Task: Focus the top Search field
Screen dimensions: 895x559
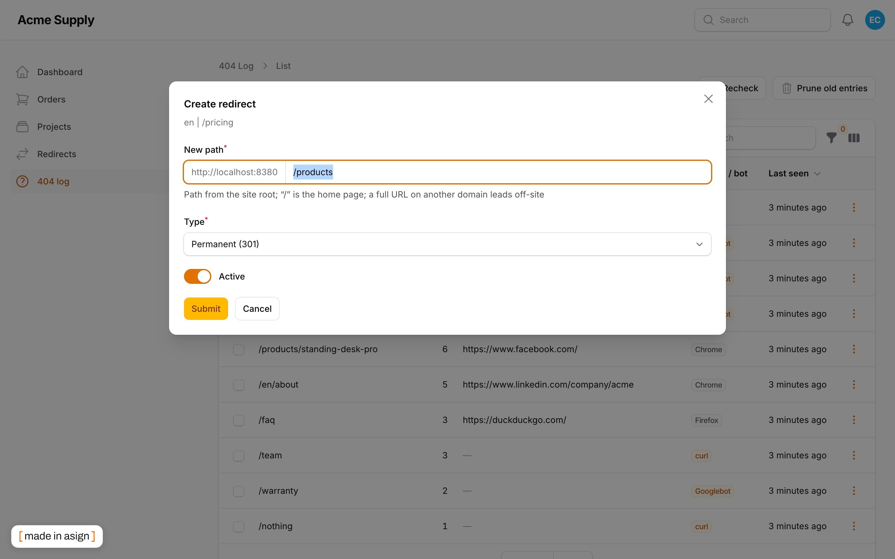Action: [x=762, y=20]
